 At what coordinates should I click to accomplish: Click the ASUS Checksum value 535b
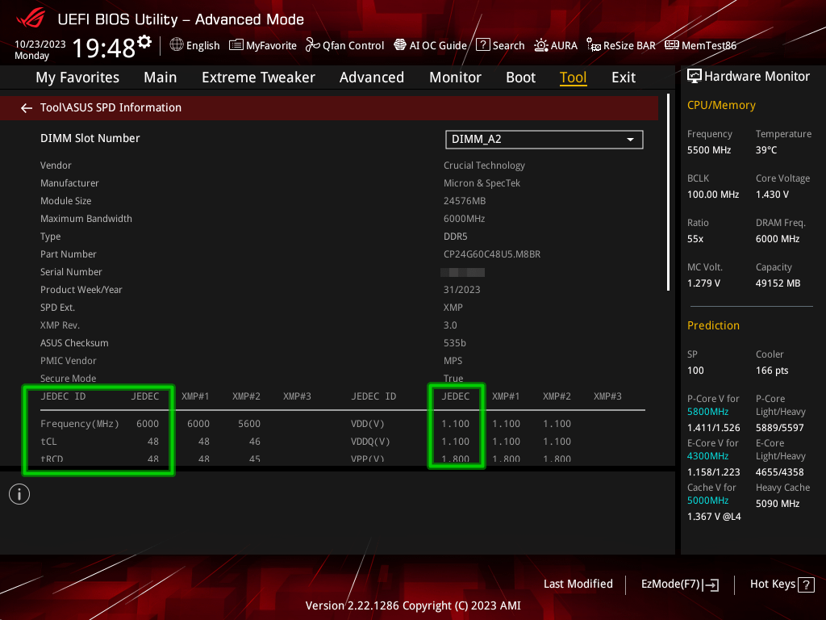click(455, 342)
